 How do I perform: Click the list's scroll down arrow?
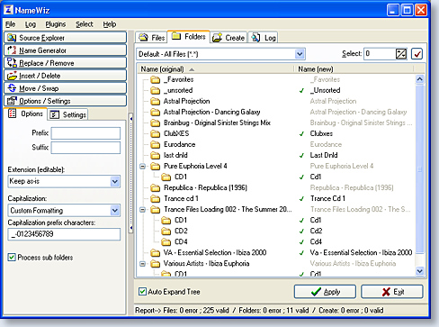tap(420, 271)
